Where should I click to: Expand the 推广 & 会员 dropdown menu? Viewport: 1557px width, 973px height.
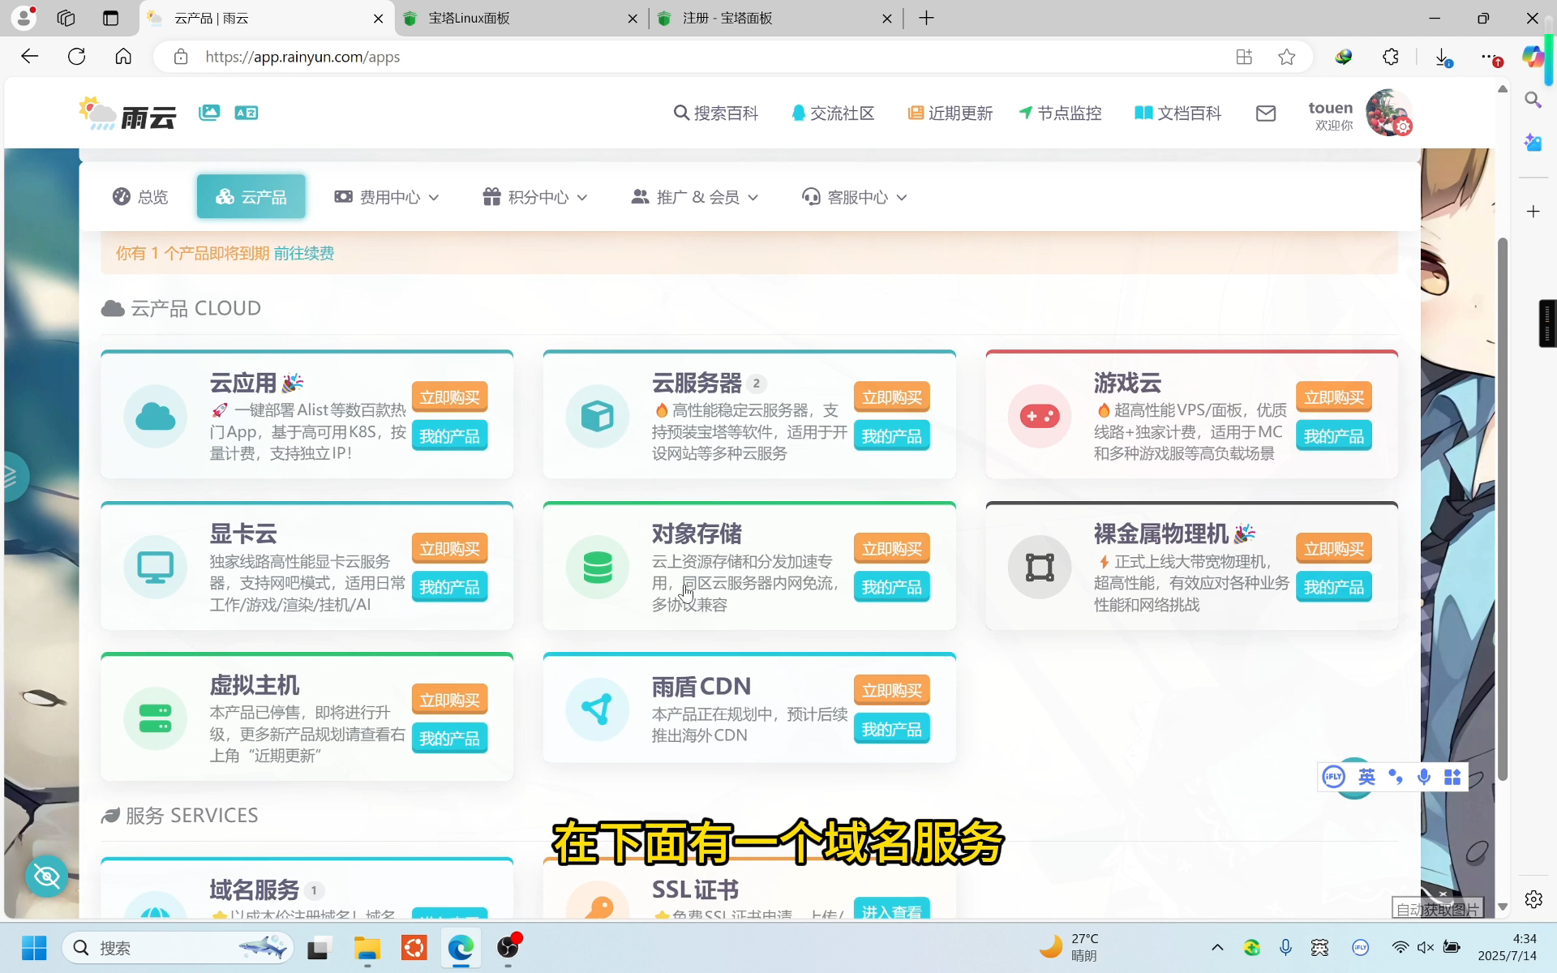point(695,197)
